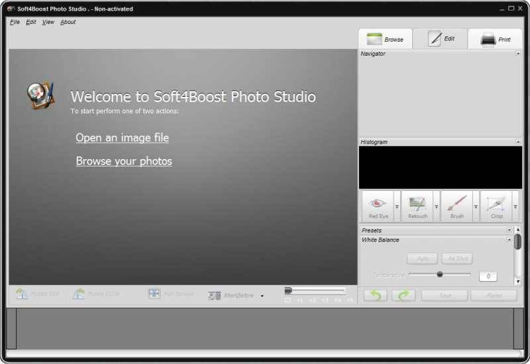Click the Full Screen icon
Viewport: 530px width, 364px height.
click(154, 293)
